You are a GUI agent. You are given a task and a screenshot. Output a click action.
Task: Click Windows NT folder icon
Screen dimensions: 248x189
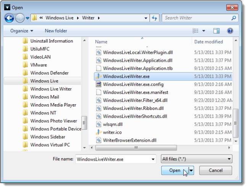[x=25, y=113]
